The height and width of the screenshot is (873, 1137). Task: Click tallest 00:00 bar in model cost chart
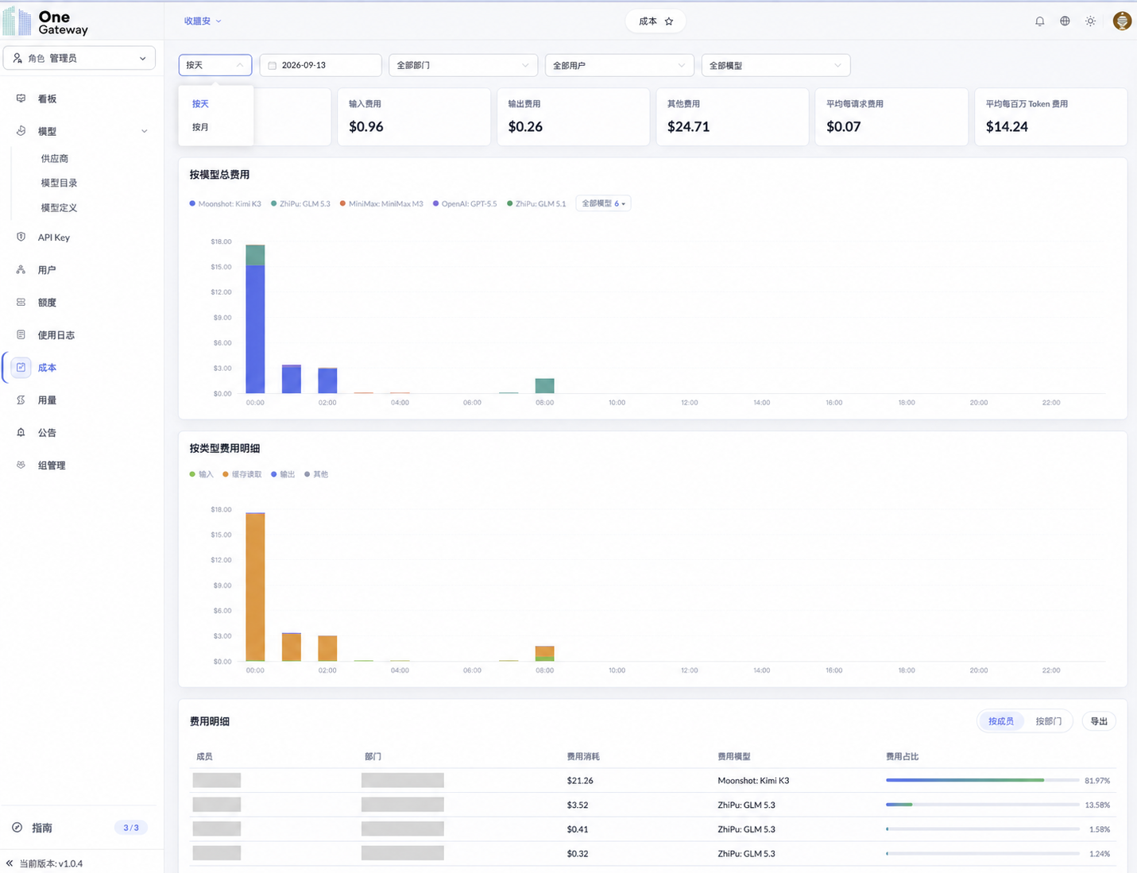[x=255, y=319]
